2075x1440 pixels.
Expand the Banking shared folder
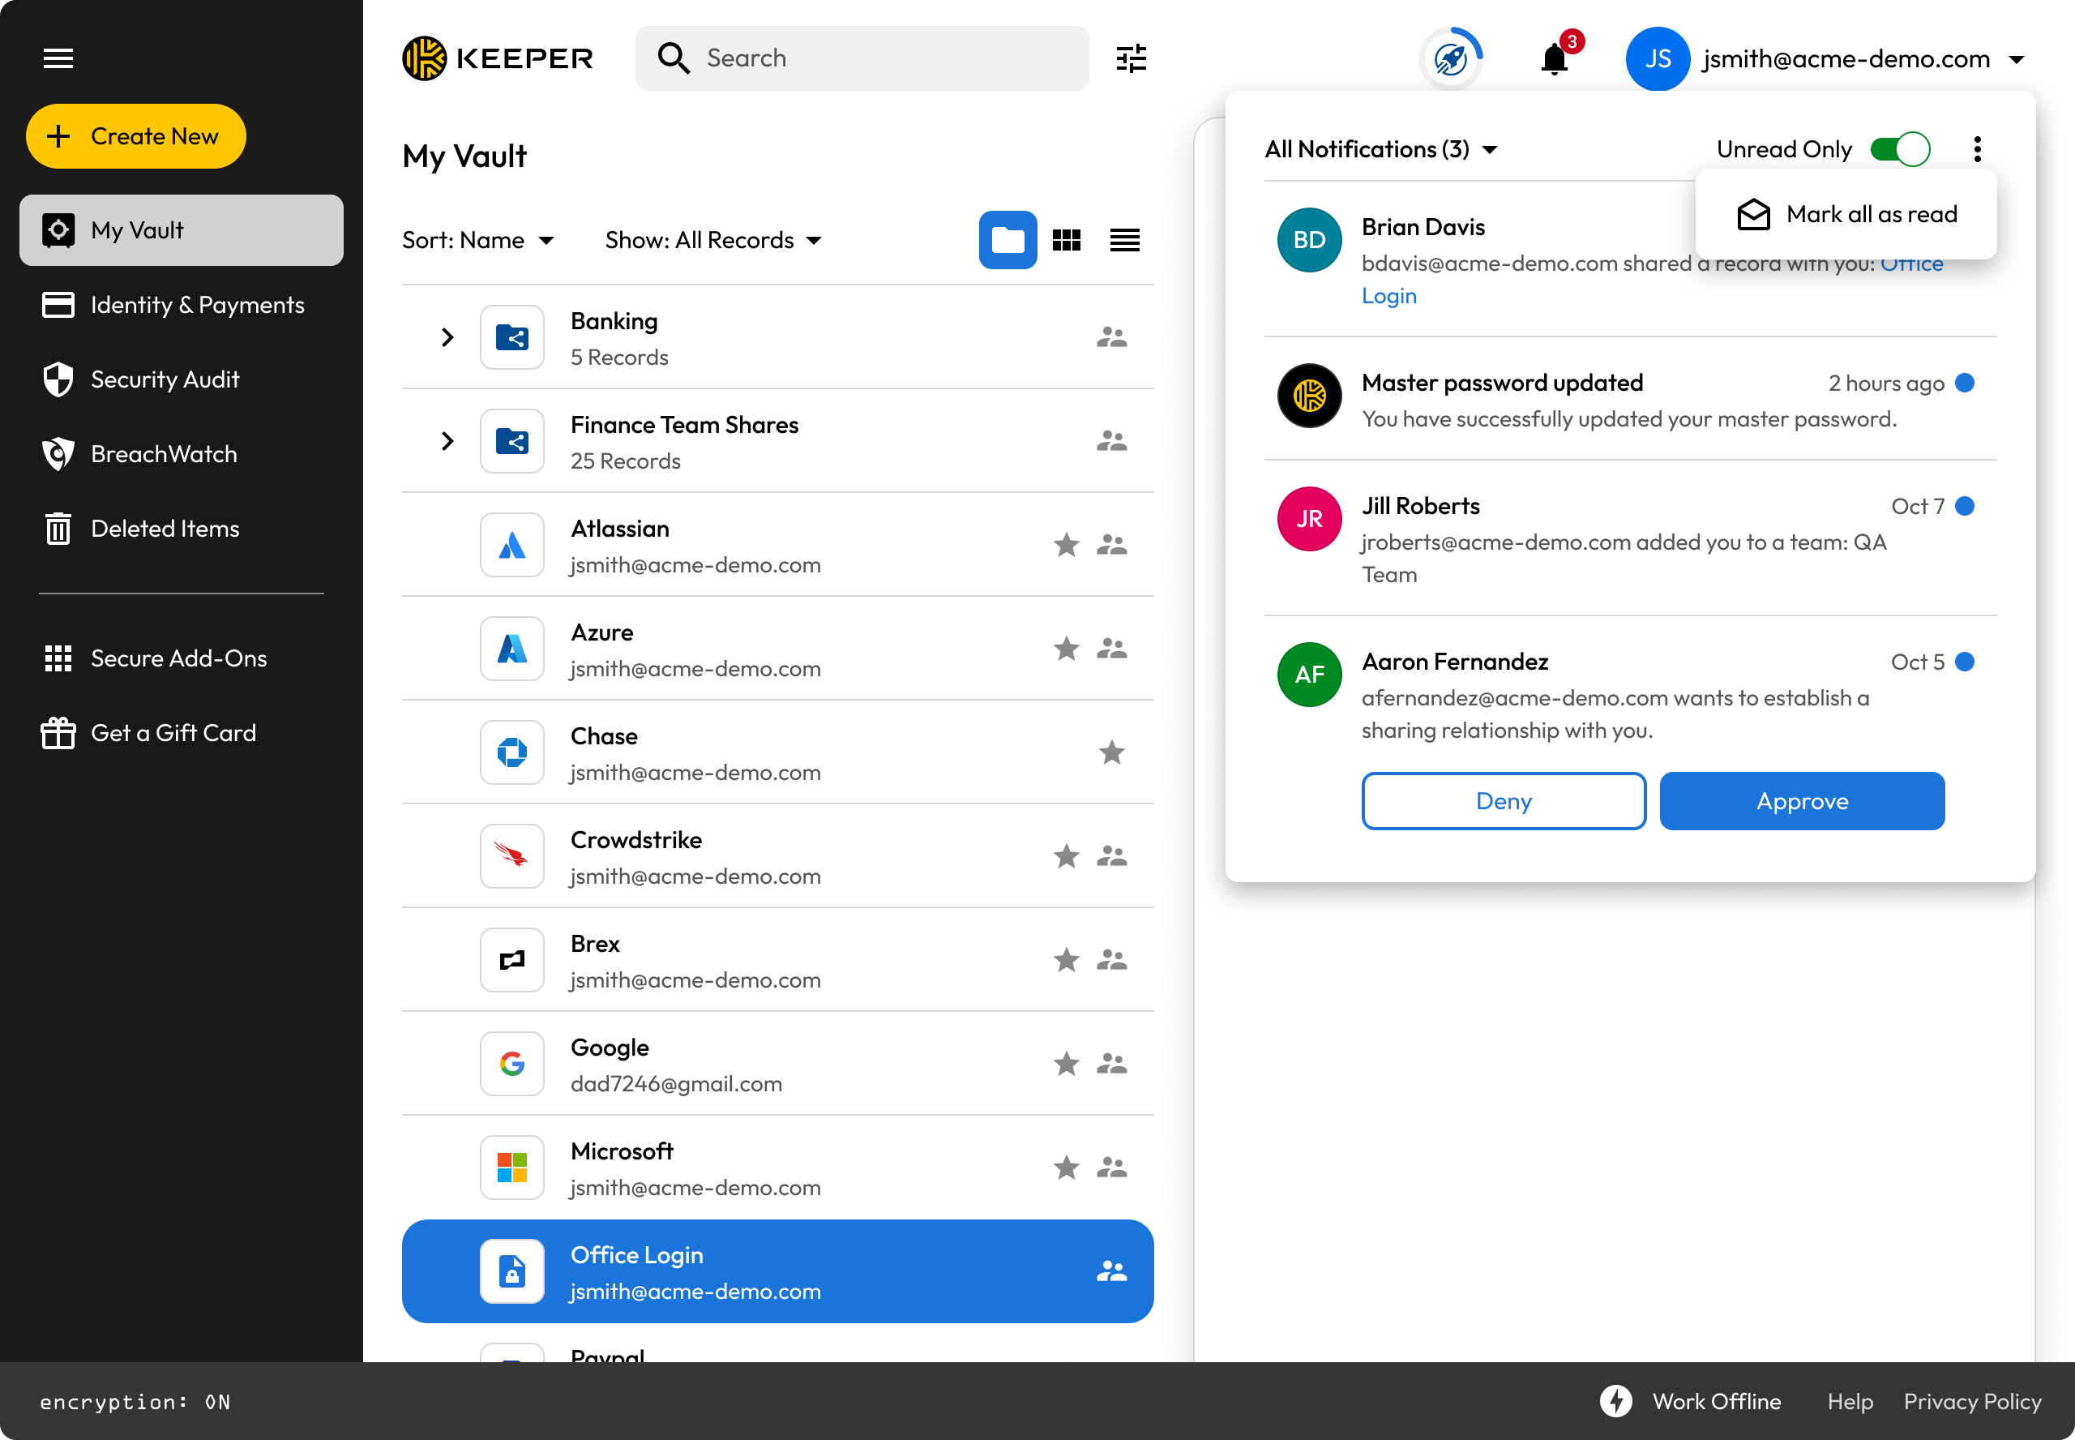[447, 337]
